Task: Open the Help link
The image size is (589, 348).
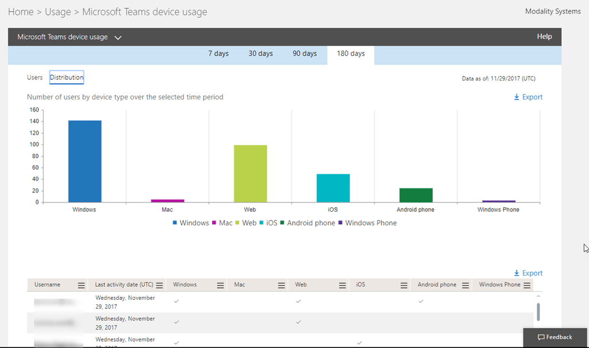Action: (544, 37)
